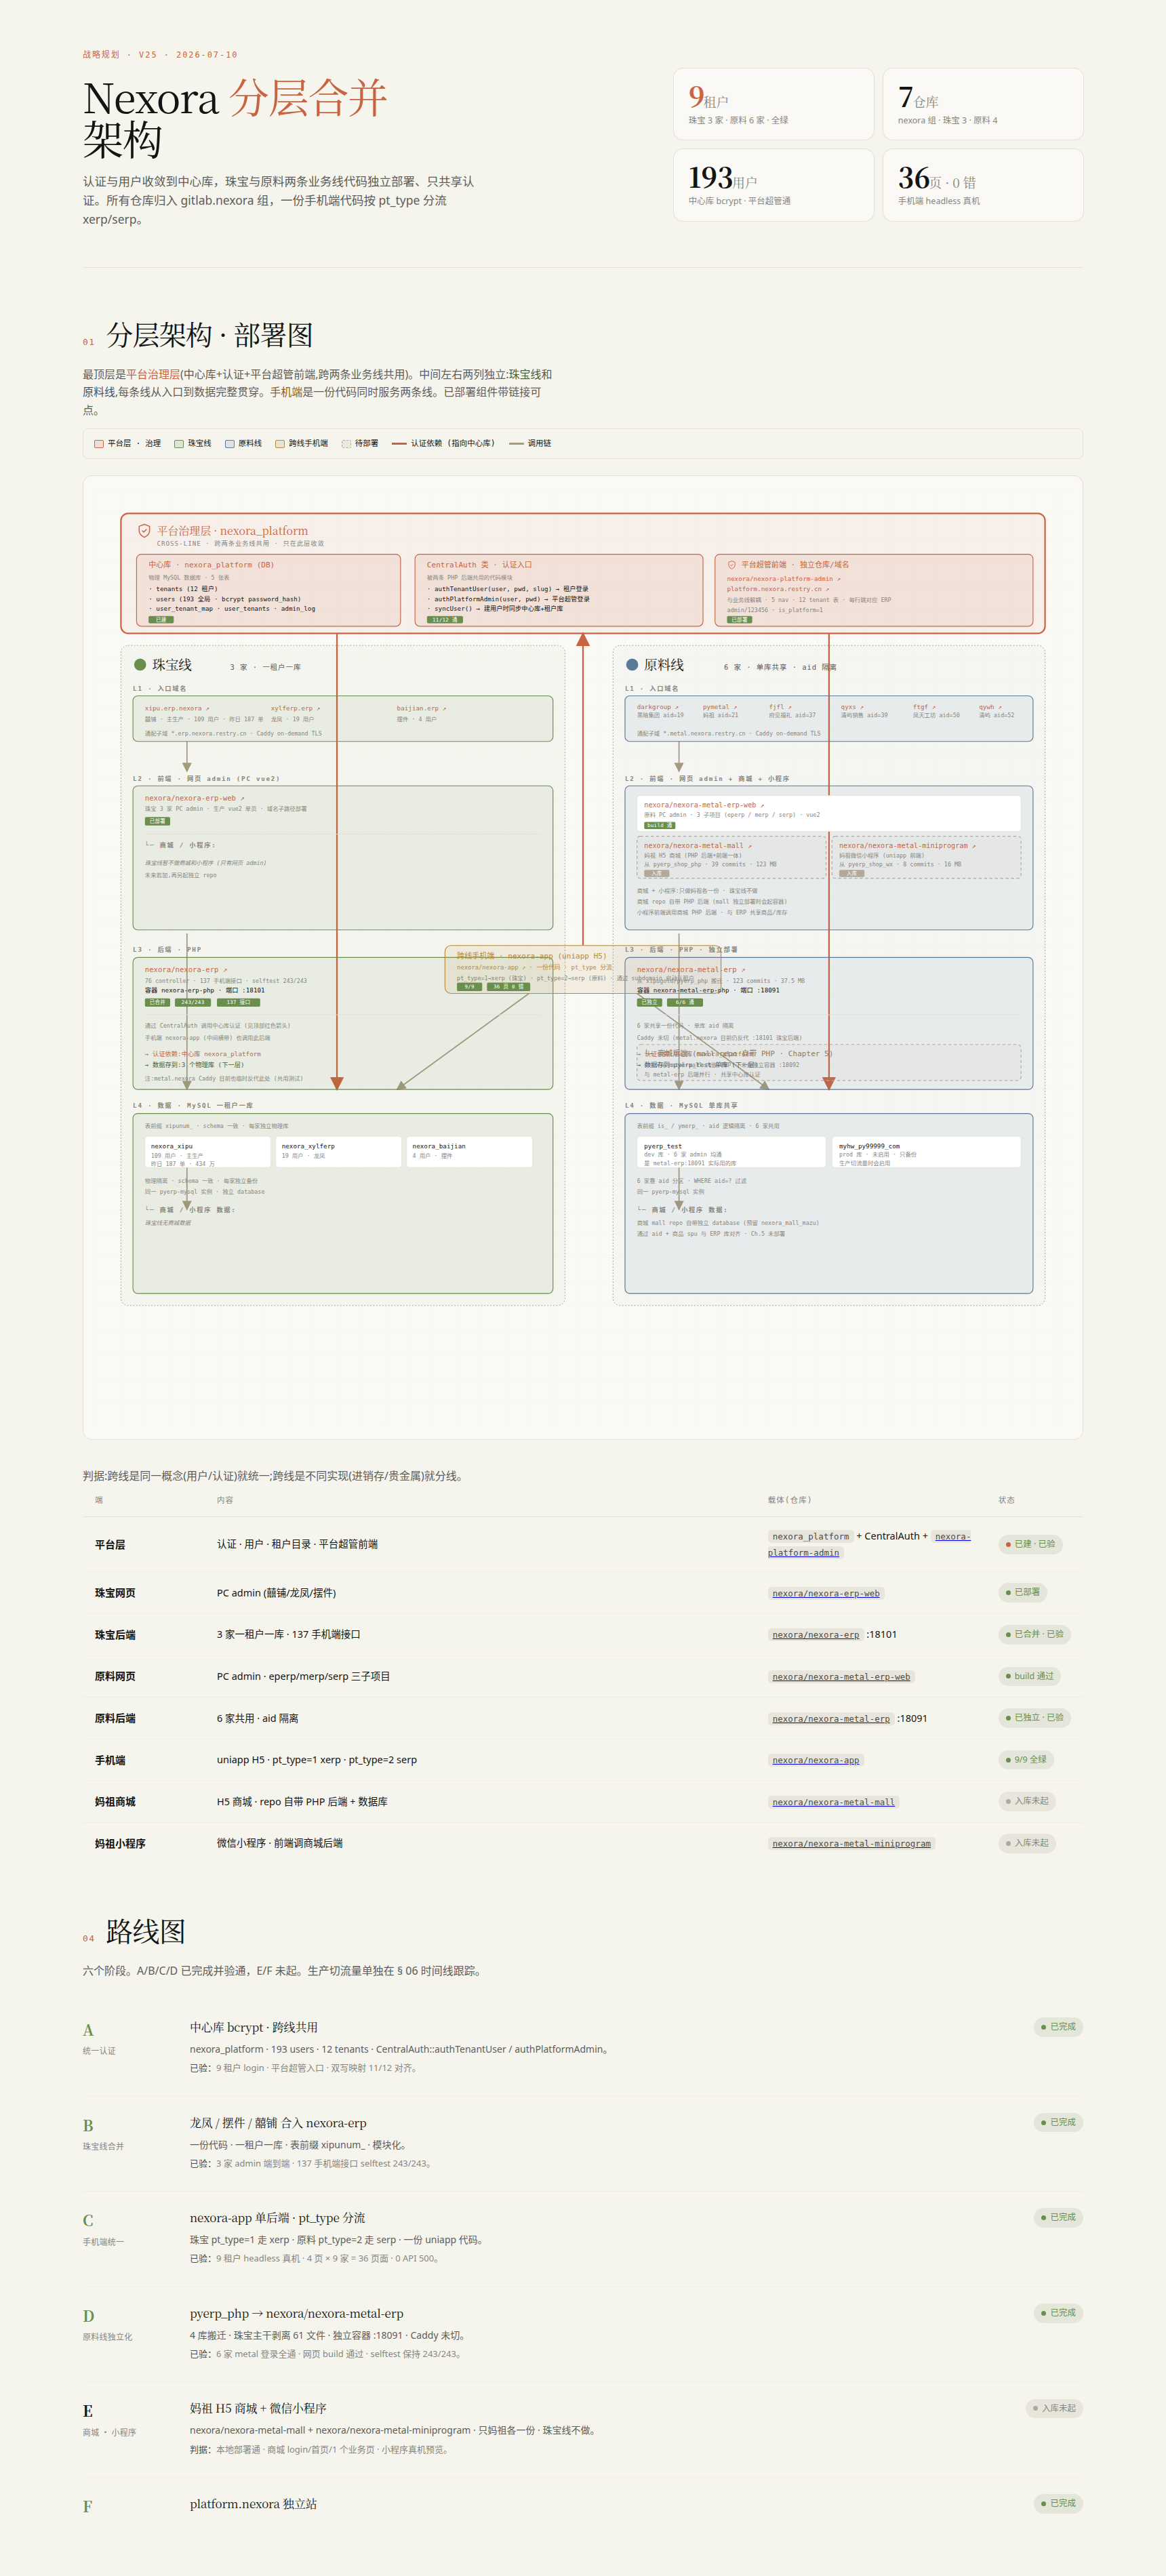This screenshot has height=2576, width=1166.
Task: Open nexora/nexora-metal-miniprogram link in the diagram
Action: pyautogui.click(x=907, y=845)
